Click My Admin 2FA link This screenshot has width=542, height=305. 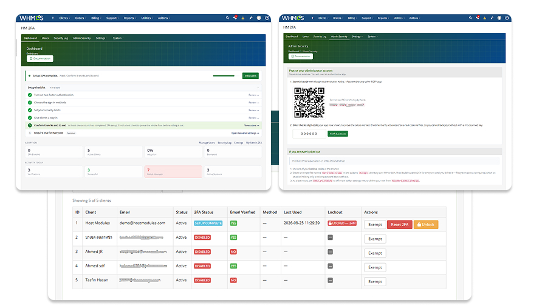(x=254, y=143)
